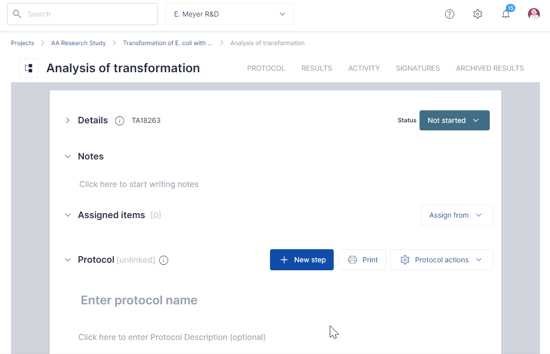The image size is (550, 354).
Task: Open notifications bell with 15 badge
Action: click(506, 14)
